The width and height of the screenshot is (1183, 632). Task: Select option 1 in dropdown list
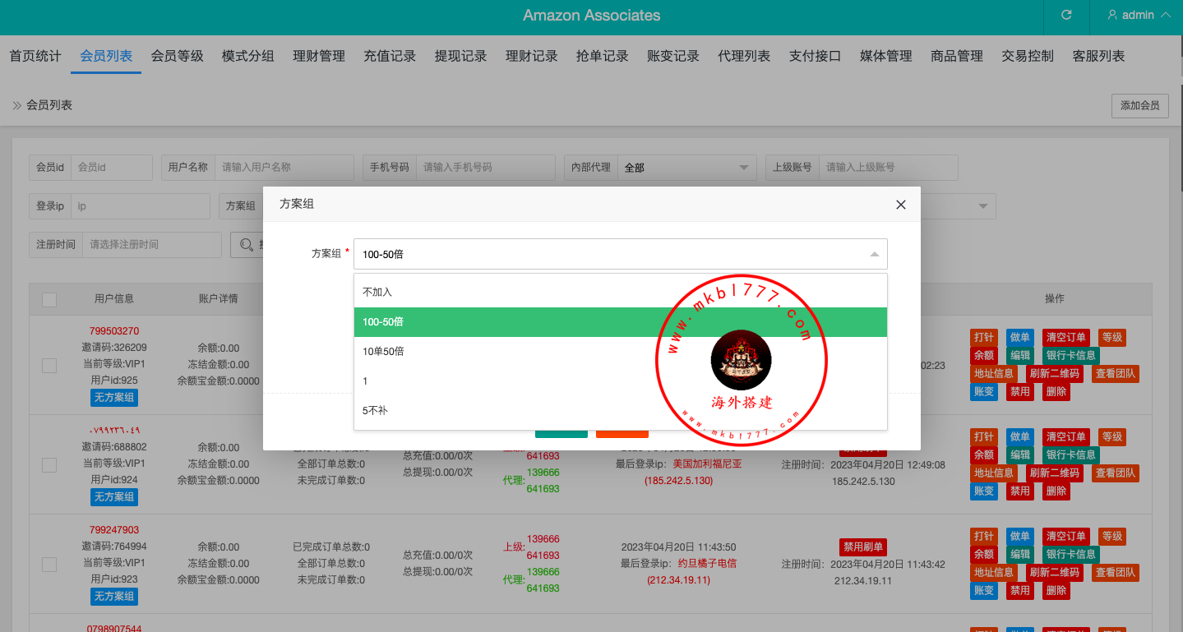point(621,381)
